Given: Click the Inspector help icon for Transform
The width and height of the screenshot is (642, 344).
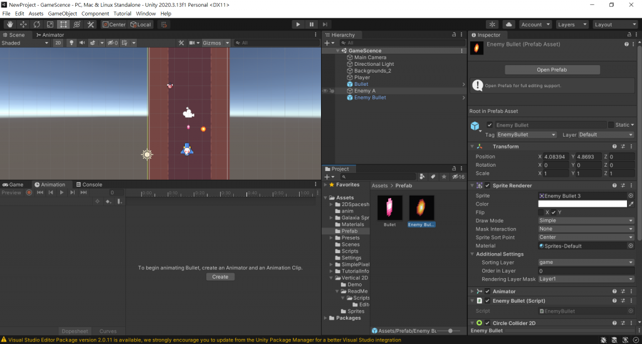Looking at the screenshot, I should 614,147.
